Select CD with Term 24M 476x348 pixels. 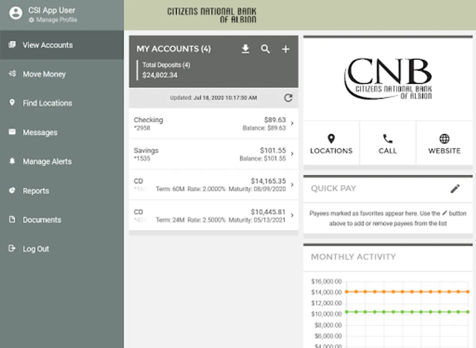[x=214, y=215]
